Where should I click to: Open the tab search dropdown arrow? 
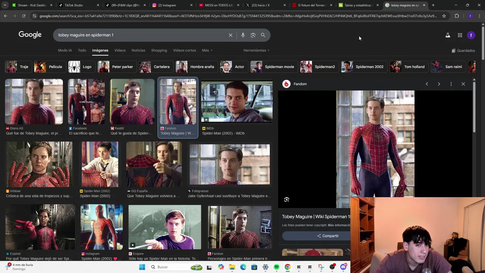coord(5,5)
